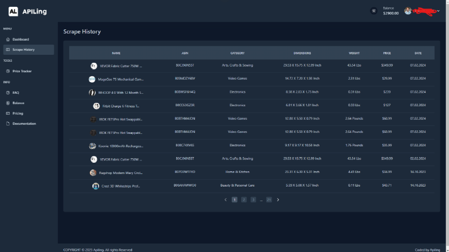Select ASIN cell B08C74XV6S
This screenshot has width=449, height=252.
(x=185, y=145)
